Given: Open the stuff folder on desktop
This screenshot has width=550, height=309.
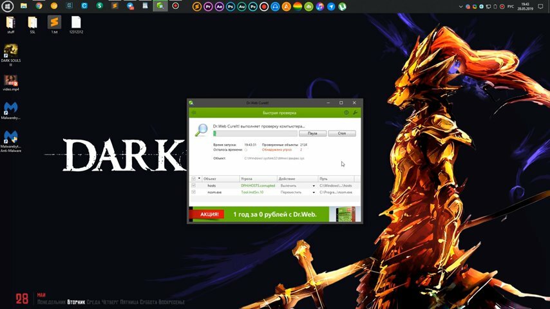Looking at the screenshot, I should tap(11, 24).
